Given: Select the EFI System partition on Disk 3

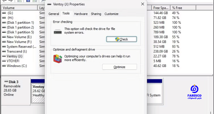Looking at the screenshot, I should (x=154, y=93).
